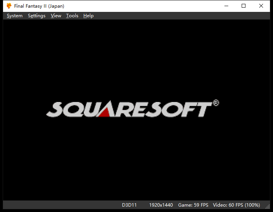This screenshot has height=212, width=273.
Task: Maximize the Final Fantasy II window
Action: 244,6
